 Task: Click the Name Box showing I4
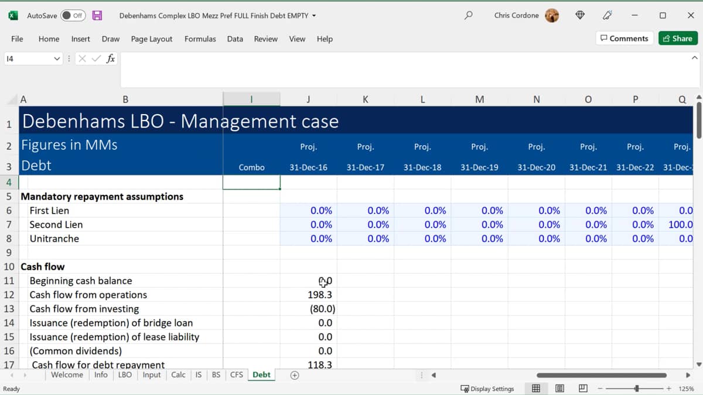(28, 59)
